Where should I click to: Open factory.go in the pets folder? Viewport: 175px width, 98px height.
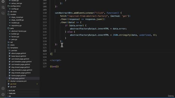15,37
